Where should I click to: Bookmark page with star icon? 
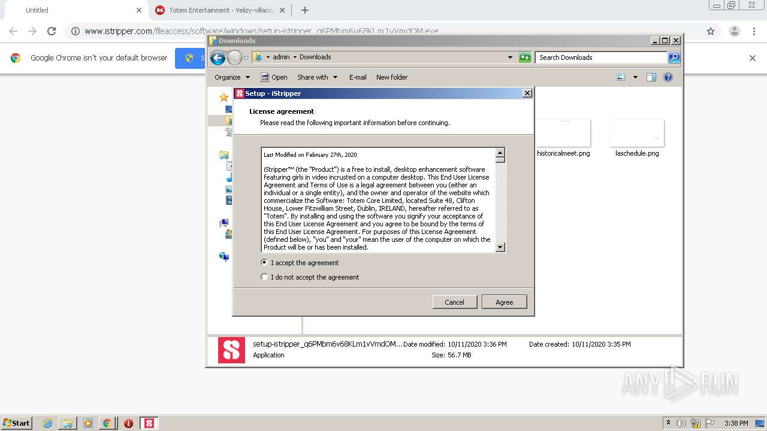coord(711,31)
